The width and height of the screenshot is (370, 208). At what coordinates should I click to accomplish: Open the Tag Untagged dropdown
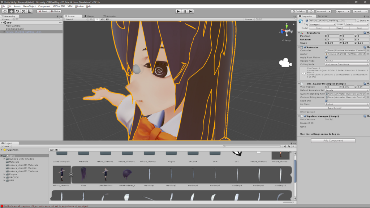(x=322, y=24)
